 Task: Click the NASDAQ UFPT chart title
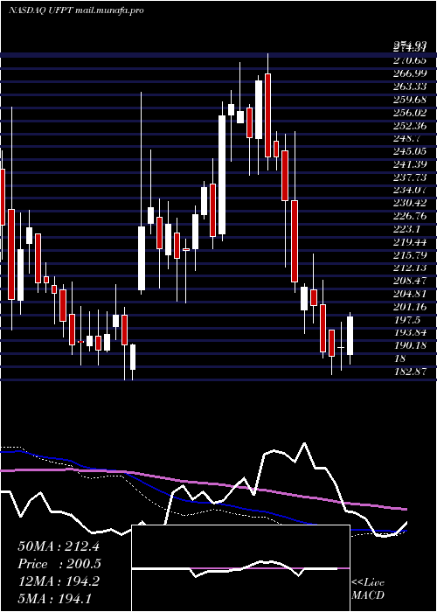(x=76, y=10)
